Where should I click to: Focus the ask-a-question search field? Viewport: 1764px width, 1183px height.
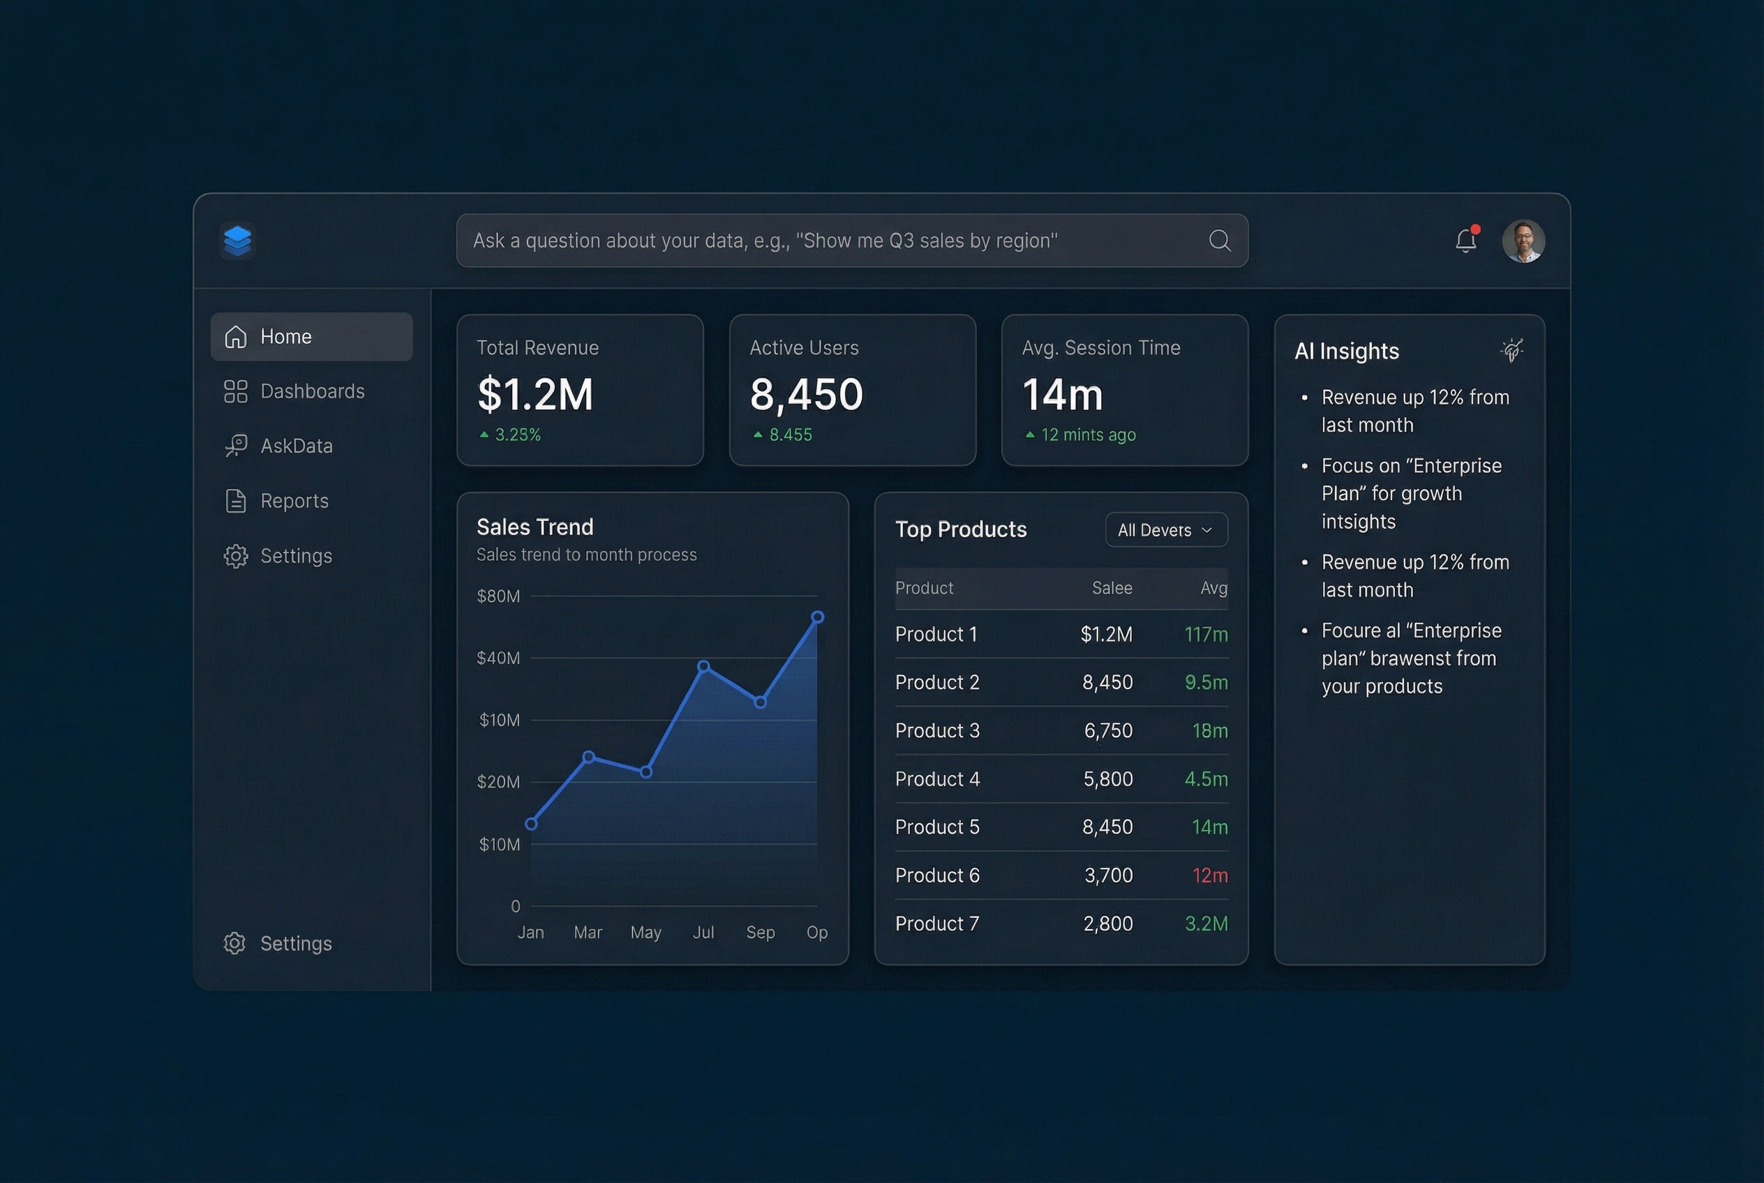830,241
